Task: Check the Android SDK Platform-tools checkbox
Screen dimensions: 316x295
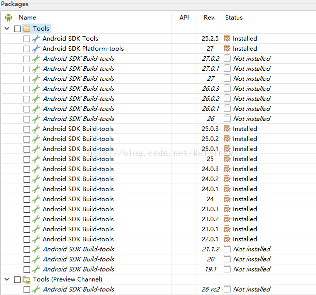Action: point(27,49)
